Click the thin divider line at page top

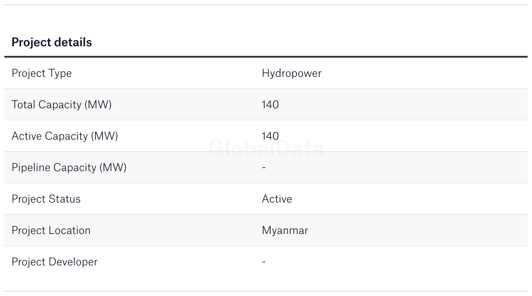(x=266, y=5)
